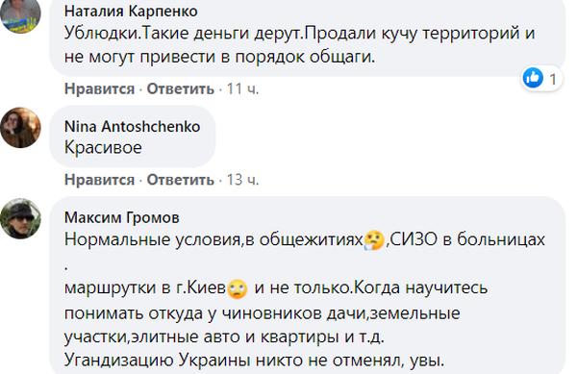Open Максим Громов's avatar photo

coord(20,218)
